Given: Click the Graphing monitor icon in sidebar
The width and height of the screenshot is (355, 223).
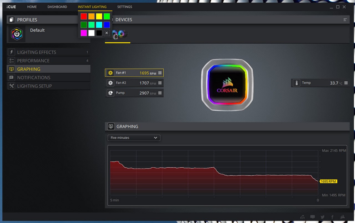Looking at the screenshot, I should point(11,69).
